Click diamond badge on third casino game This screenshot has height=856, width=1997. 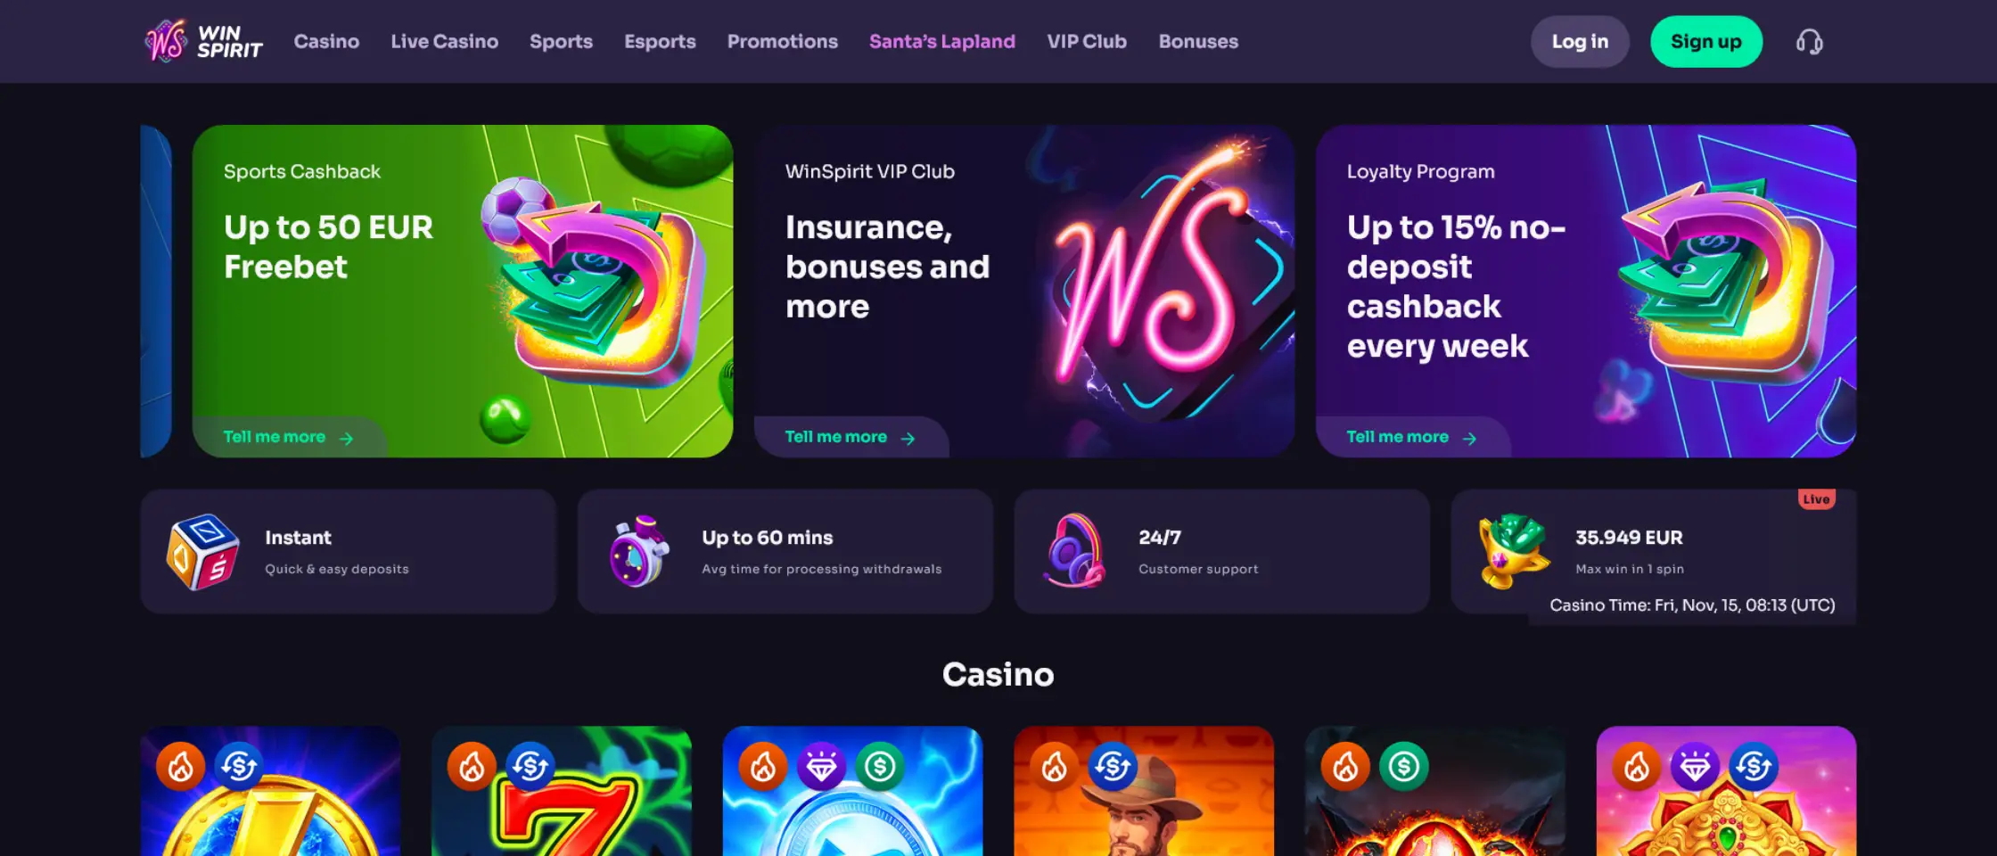[821, 766]
